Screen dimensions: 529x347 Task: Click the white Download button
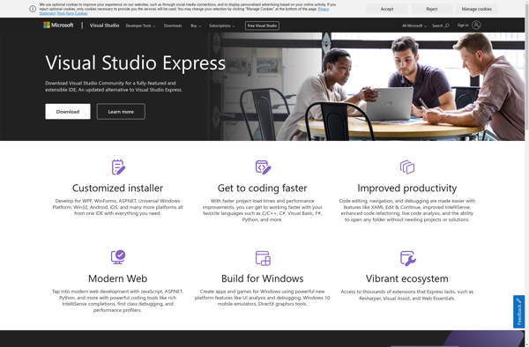[x=68, y=112]
